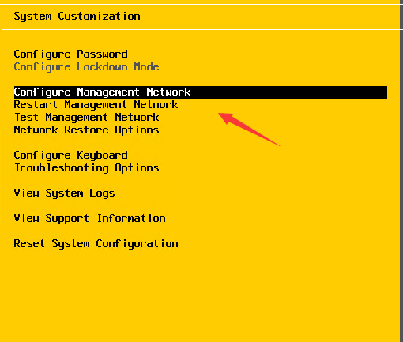Select Reset System Configuration

96,244
